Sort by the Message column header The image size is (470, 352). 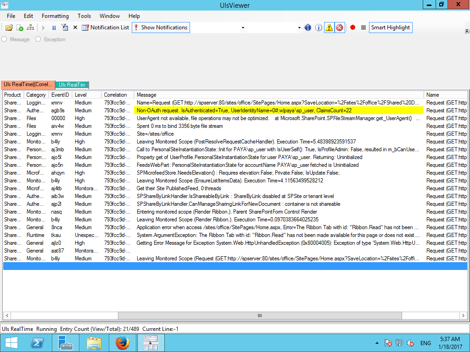click(x=279, y=95)
